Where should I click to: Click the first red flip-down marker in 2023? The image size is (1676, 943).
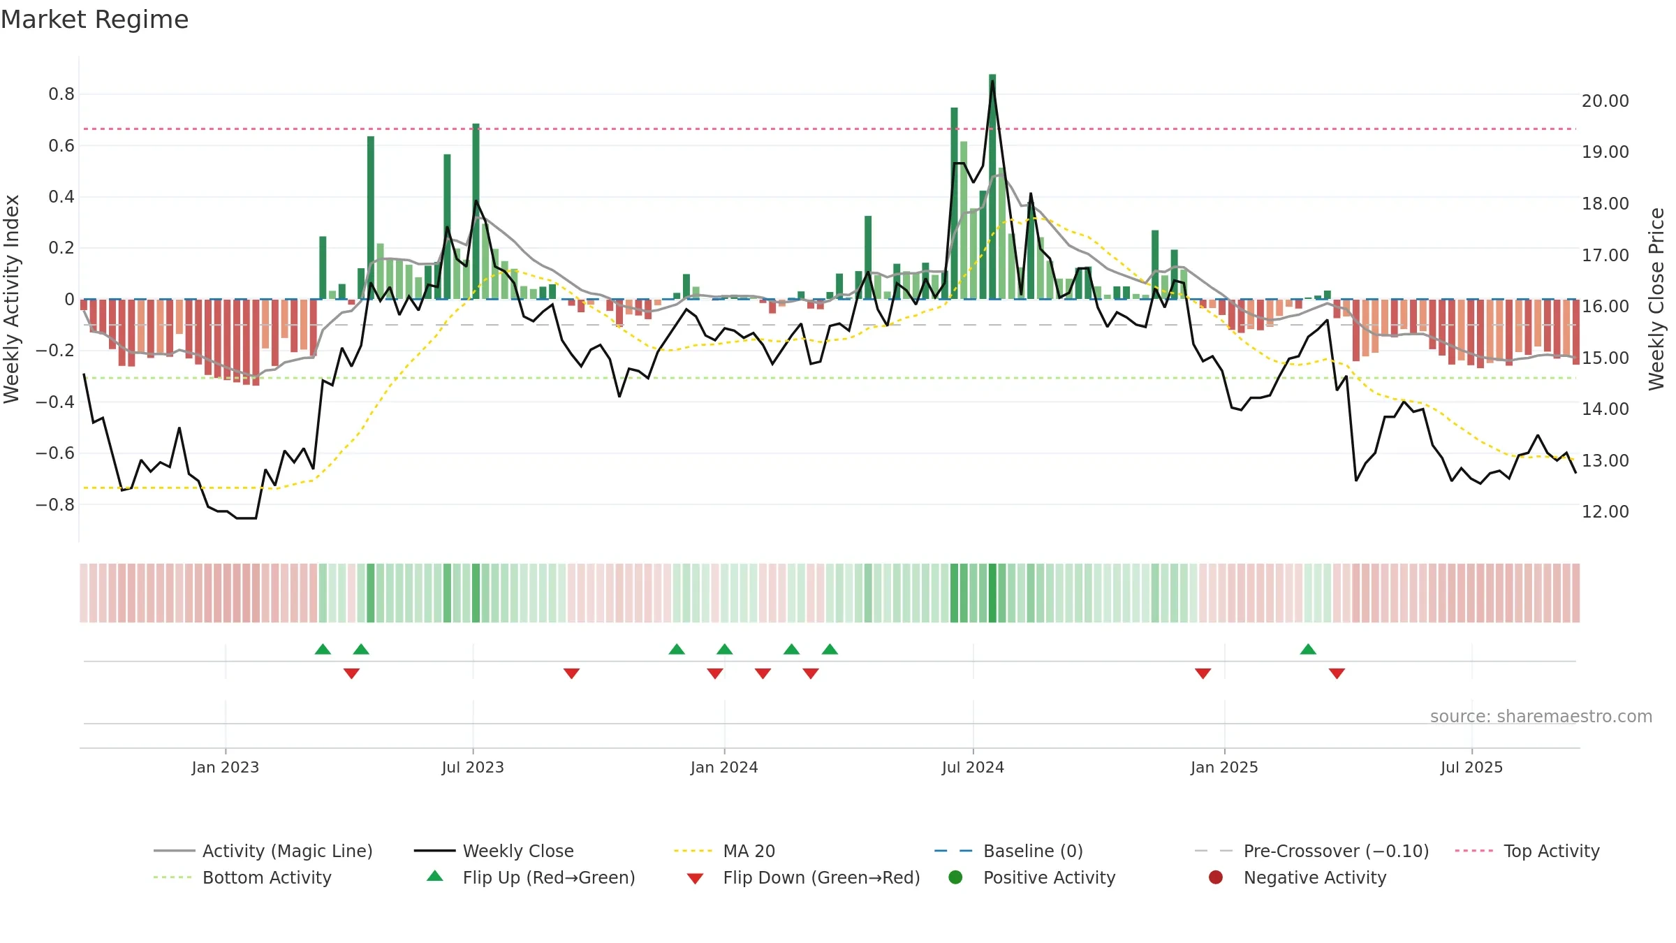pyautogui.click(x=351, y=673)
